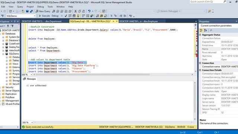Click the Change Connection plug icon
This screenshot has height=134, width=238.
(3, 16)
